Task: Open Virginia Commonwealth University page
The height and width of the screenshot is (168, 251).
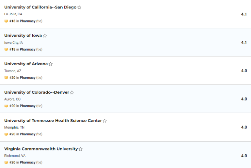Action: (41, 149)
